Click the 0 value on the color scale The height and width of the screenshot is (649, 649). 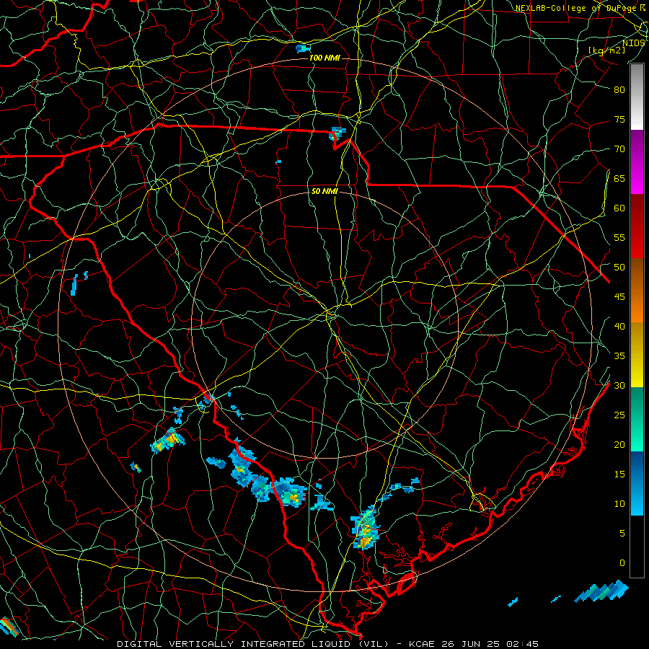pos(622,563)
